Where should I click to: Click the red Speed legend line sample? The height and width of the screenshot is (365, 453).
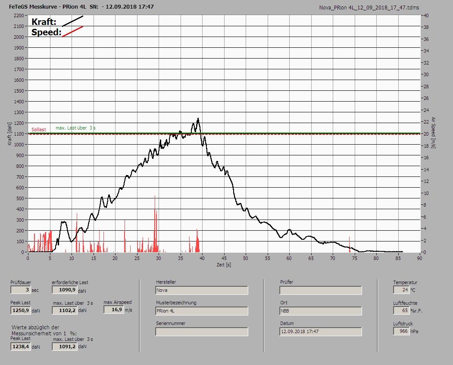click(x=72, y=31)
